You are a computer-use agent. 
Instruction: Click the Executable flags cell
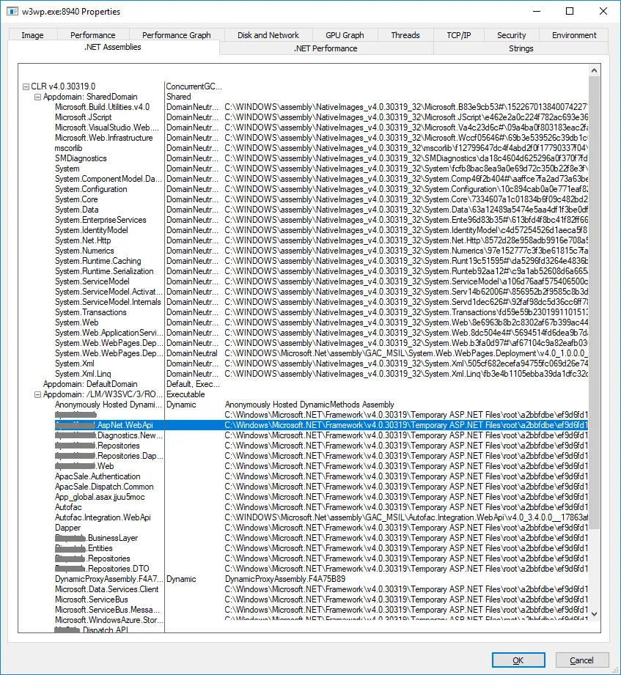[185, 394]
